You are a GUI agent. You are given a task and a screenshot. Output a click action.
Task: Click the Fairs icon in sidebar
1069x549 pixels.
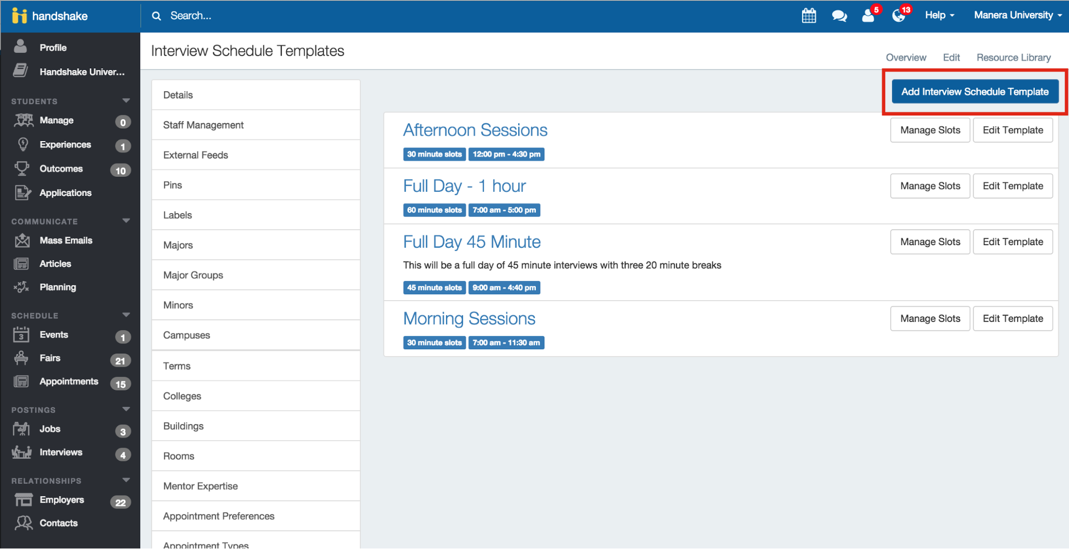coord(21,358)
